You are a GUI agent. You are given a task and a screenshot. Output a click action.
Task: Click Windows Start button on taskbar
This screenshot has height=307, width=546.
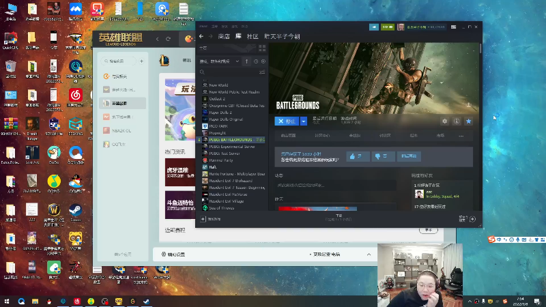7,301
